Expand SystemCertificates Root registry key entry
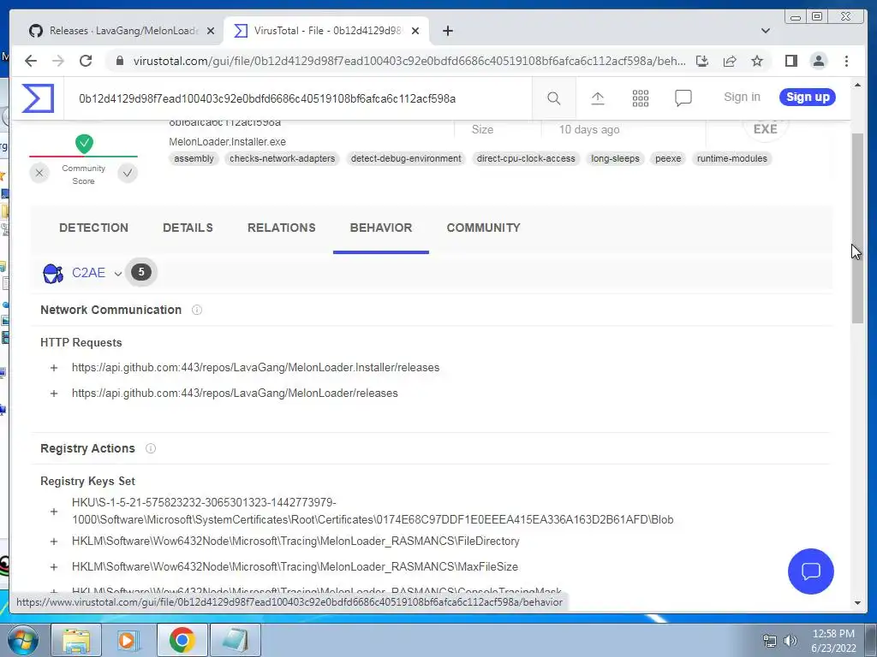Viewport: 877px width, 657px height. click(x=54, y=512)
